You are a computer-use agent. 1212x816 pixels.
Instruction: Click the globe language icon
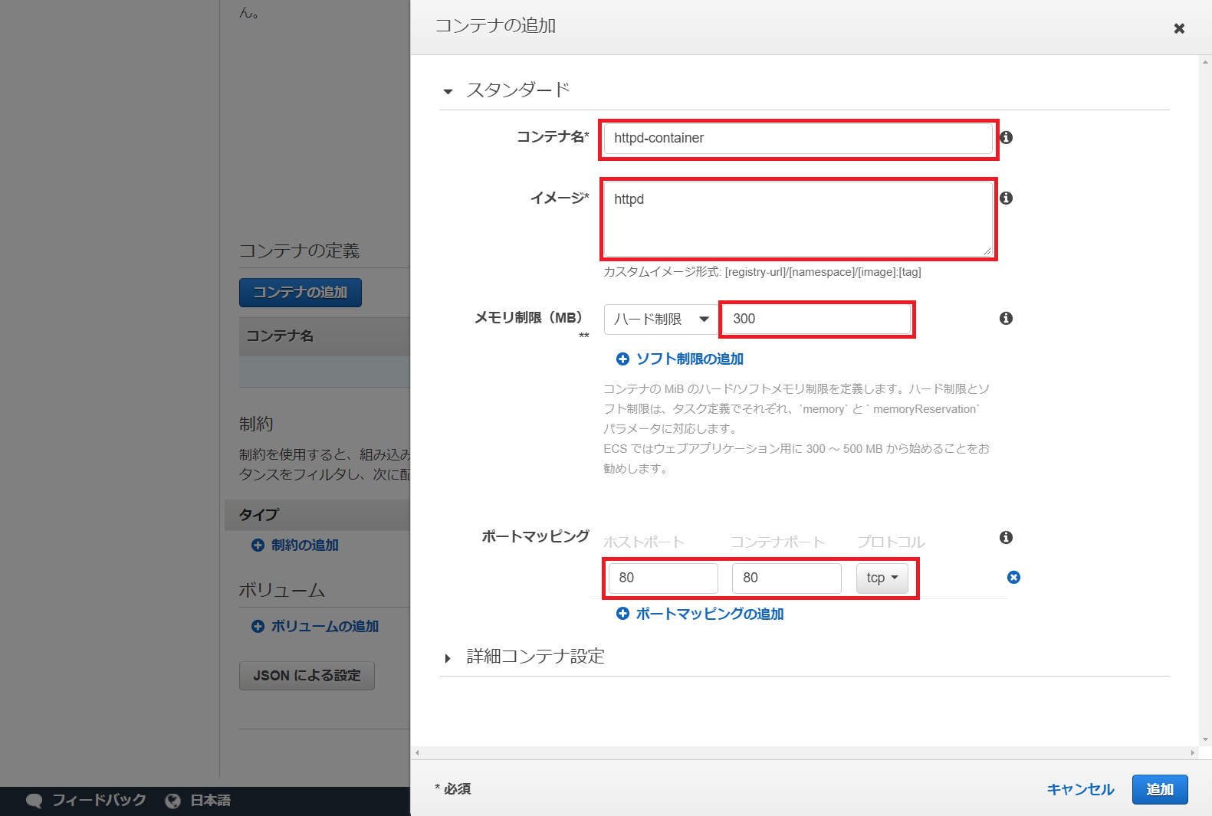(x=173, y=801)
